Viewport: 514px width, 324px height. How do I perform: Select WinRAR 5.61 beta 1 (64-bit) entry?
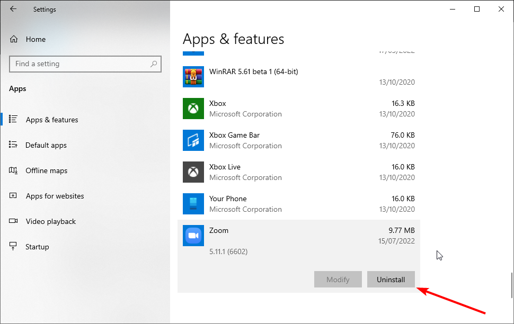[254, 72]
